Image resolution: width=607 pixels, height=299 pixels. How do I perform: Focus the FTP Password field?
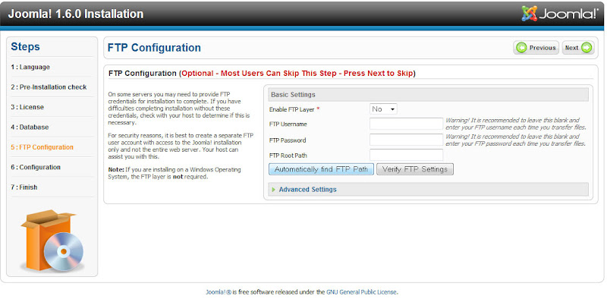click(x=406, y=140)
